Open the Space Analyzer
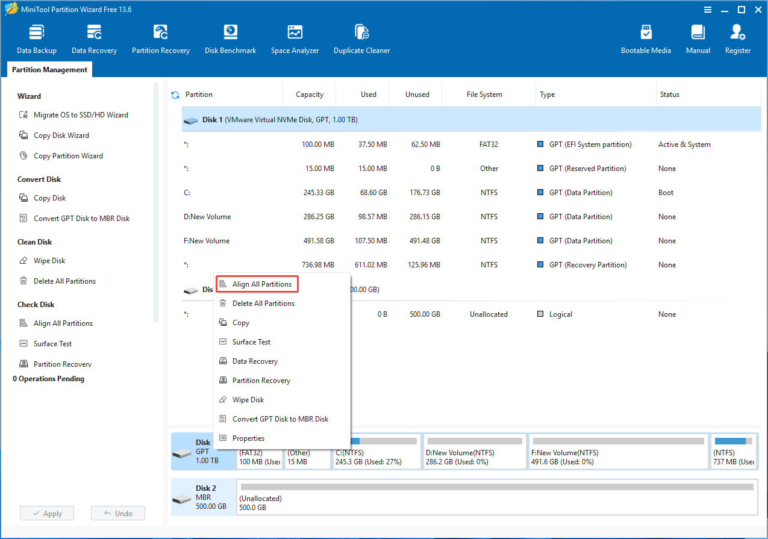 coord(295,40)
